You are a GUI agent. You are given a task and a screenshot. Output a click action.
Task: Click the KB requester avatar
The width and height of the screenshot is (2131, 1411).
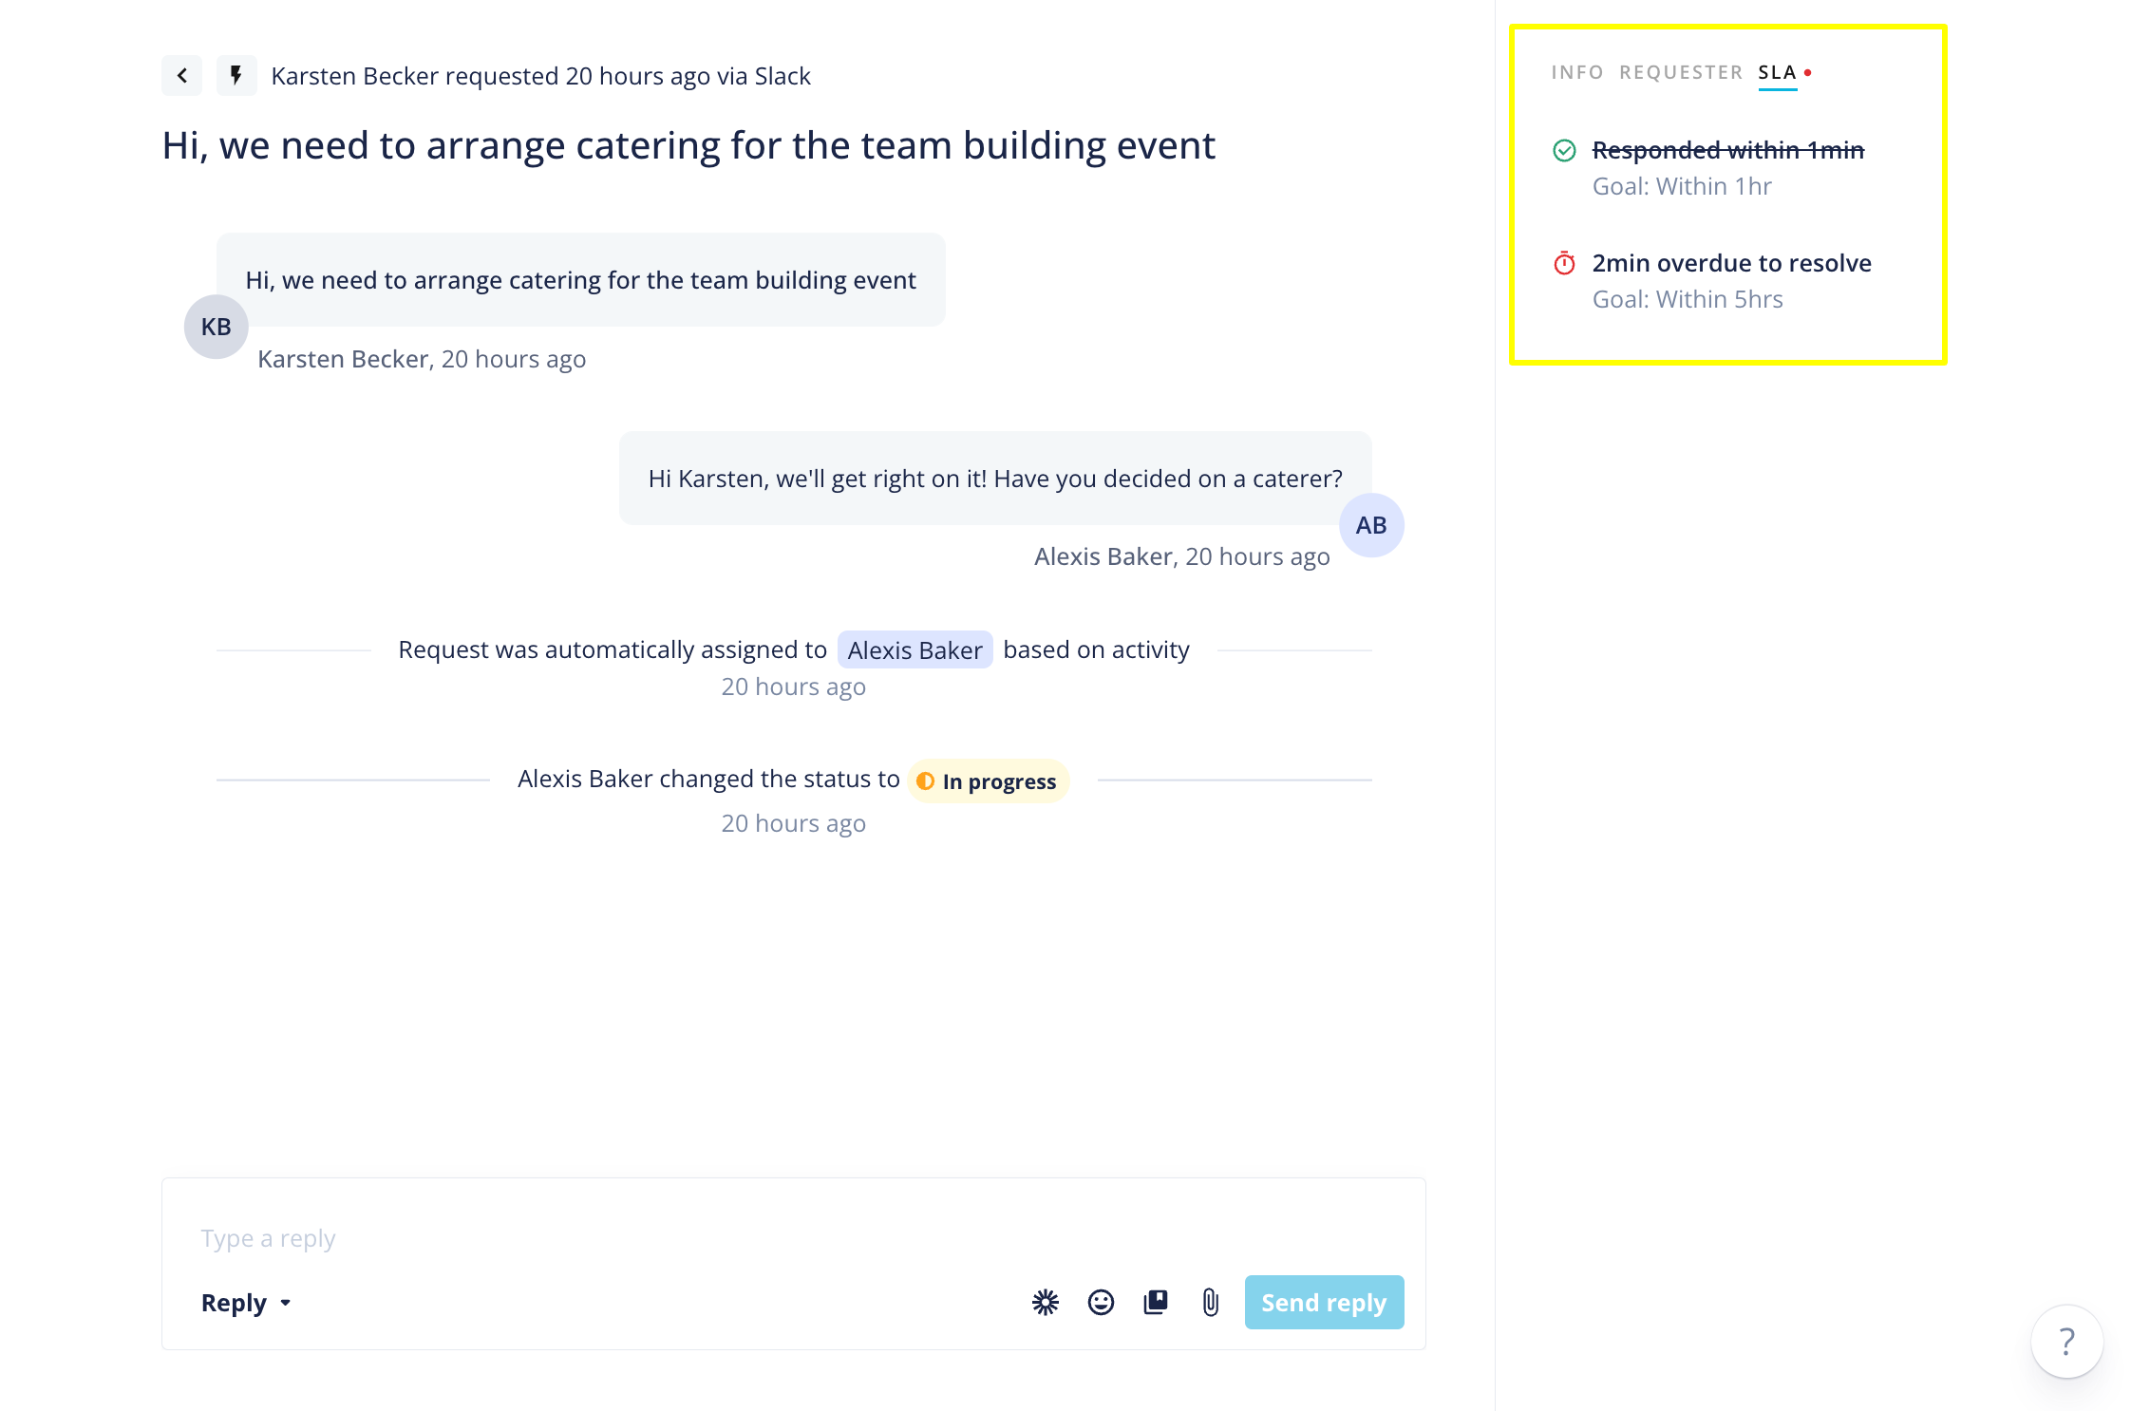[x=216, y=327]
